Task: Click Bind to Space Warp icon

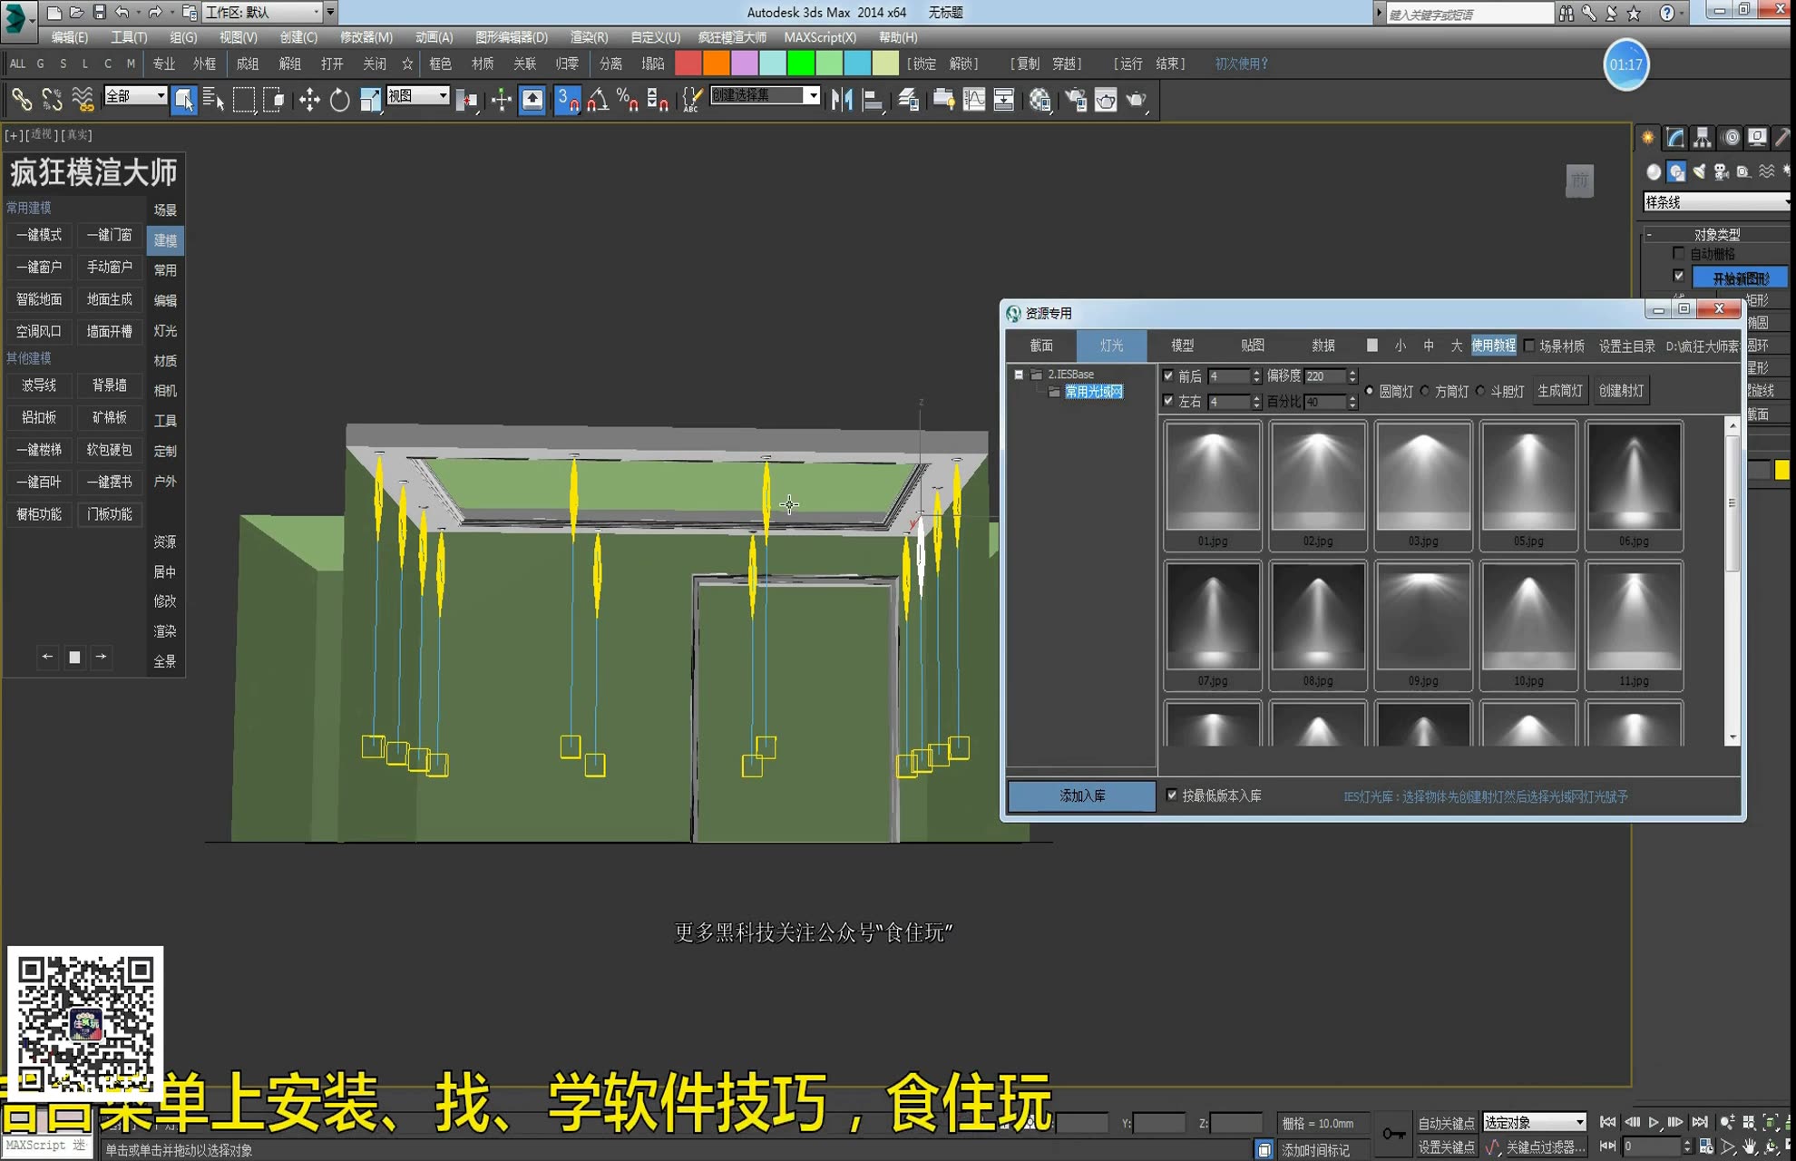Action: (83, 99)
